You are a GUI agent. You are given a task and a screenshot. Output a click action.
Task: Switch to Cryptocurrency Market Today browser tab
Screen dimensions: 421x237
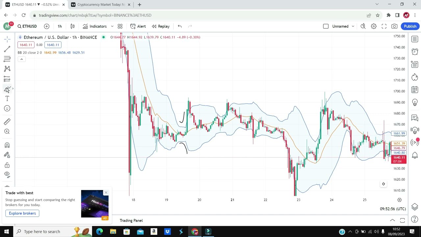101,5
